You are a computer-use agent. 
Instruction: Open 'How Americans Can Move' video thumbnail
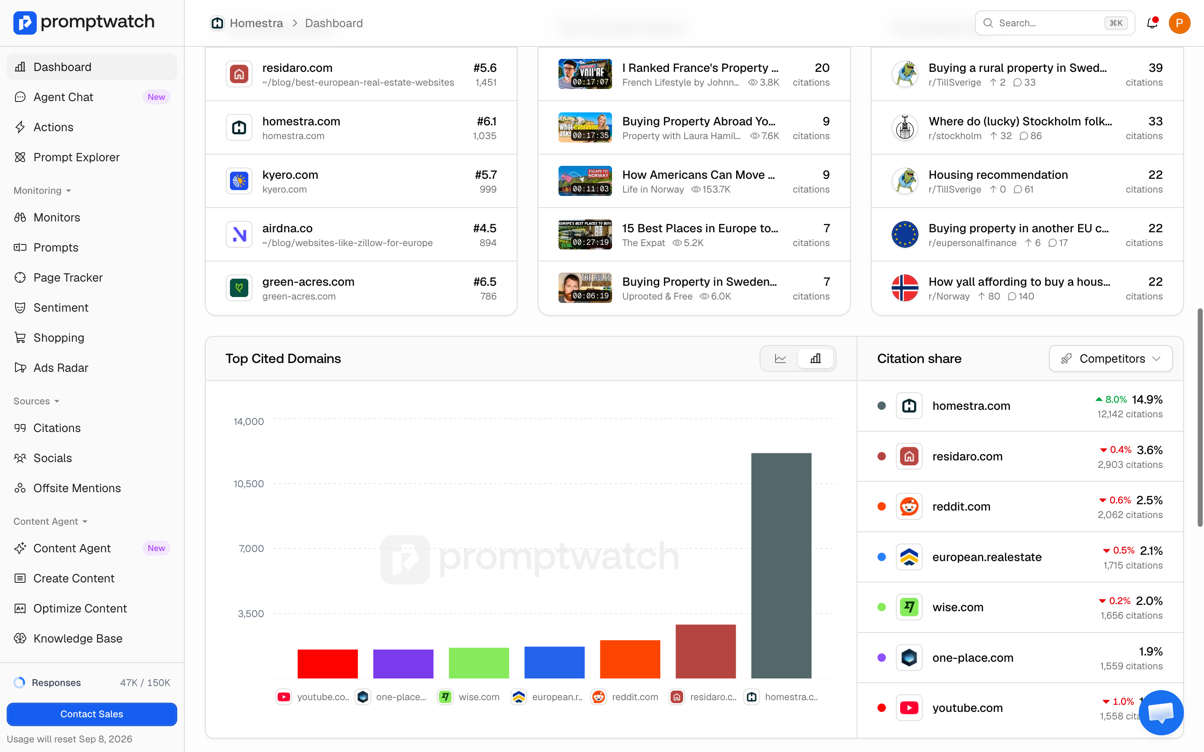tap(585, 180)
